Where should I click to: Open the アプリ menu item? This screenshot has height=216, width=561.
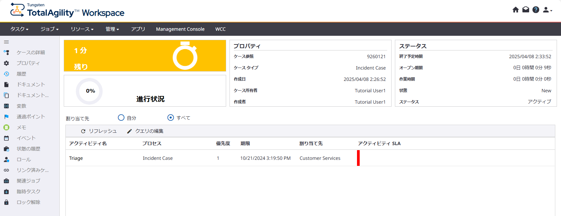[138, 29]
